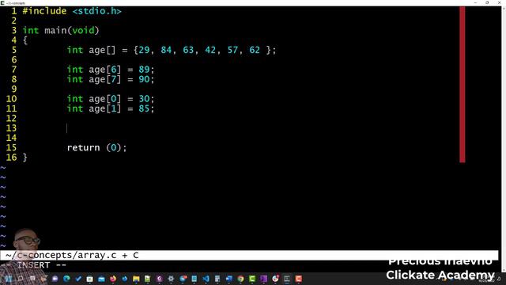The image size is (506, 285).
Task: Click 'age[]' in the array declaration
Action: [102, 50]
